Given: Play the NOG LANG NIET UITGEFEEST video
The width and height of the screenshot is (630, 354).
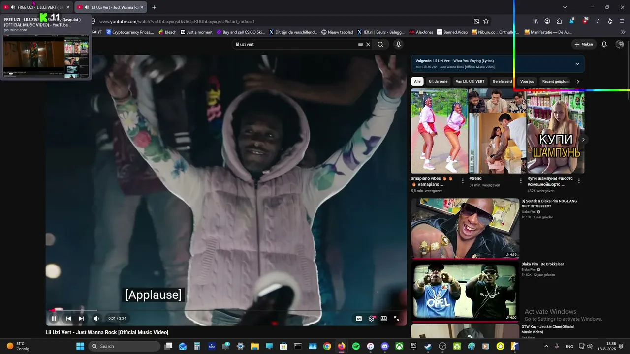Looking at the screenshot, I should coord(465,229).
